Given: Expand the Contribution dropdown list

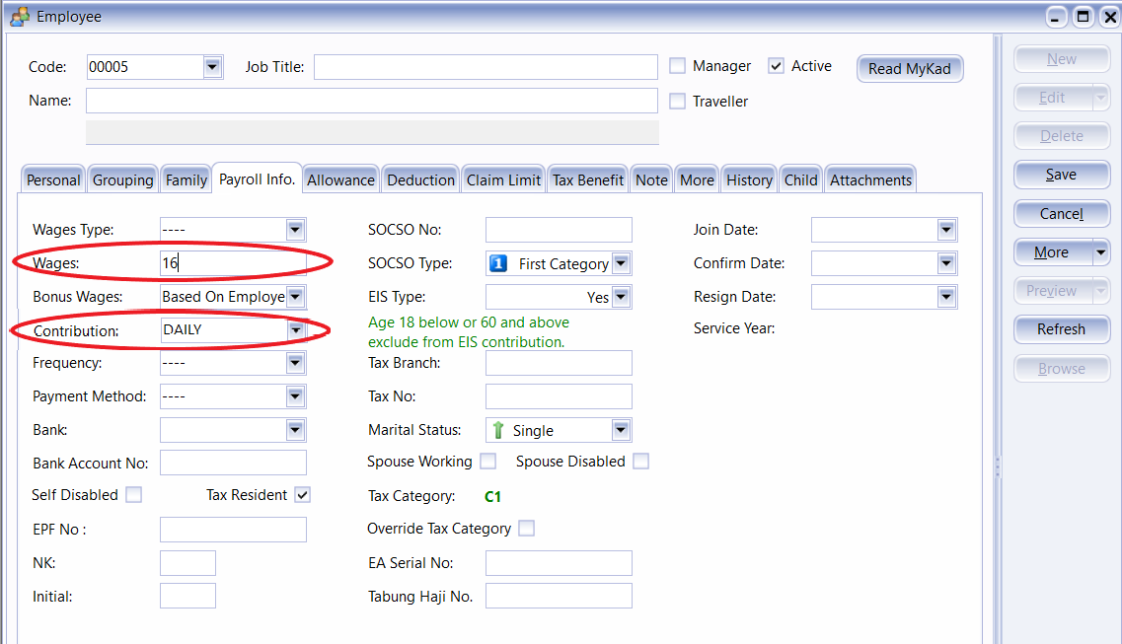Looking at the screenshot, I should 295,330.
